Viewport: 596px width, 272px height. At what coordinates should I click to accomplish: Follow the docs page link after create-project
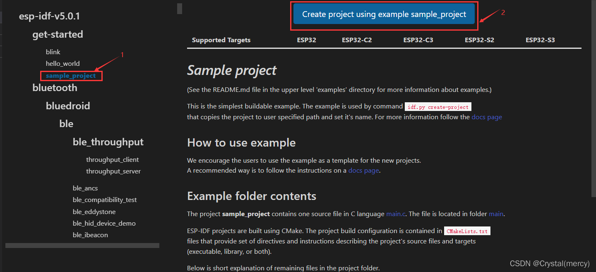point(487,117)
